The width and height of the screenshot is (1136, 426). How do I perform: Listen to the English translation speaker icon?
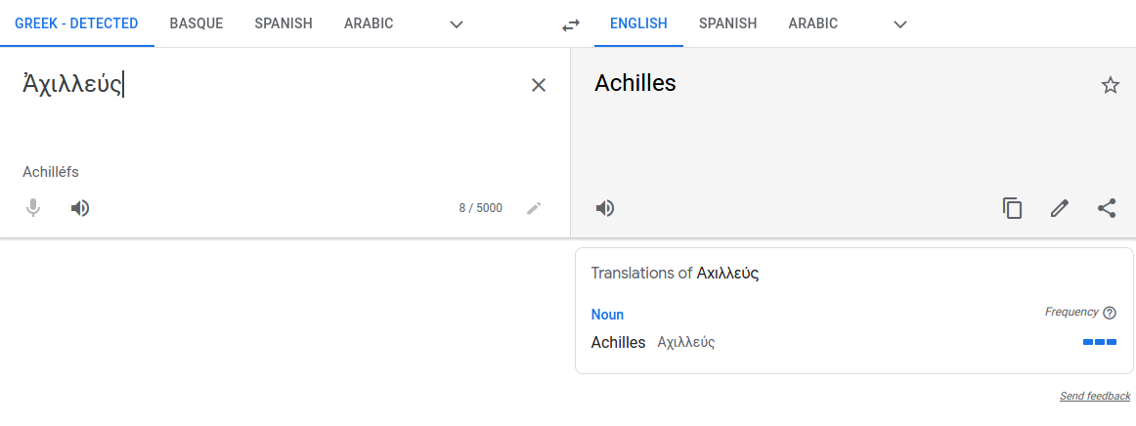605,209
